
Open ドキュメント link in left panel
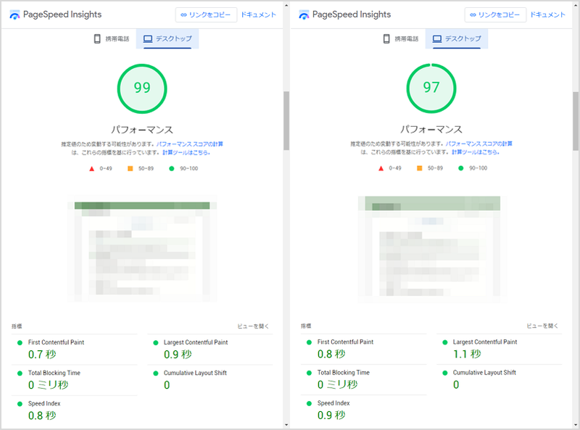(258, 15)
